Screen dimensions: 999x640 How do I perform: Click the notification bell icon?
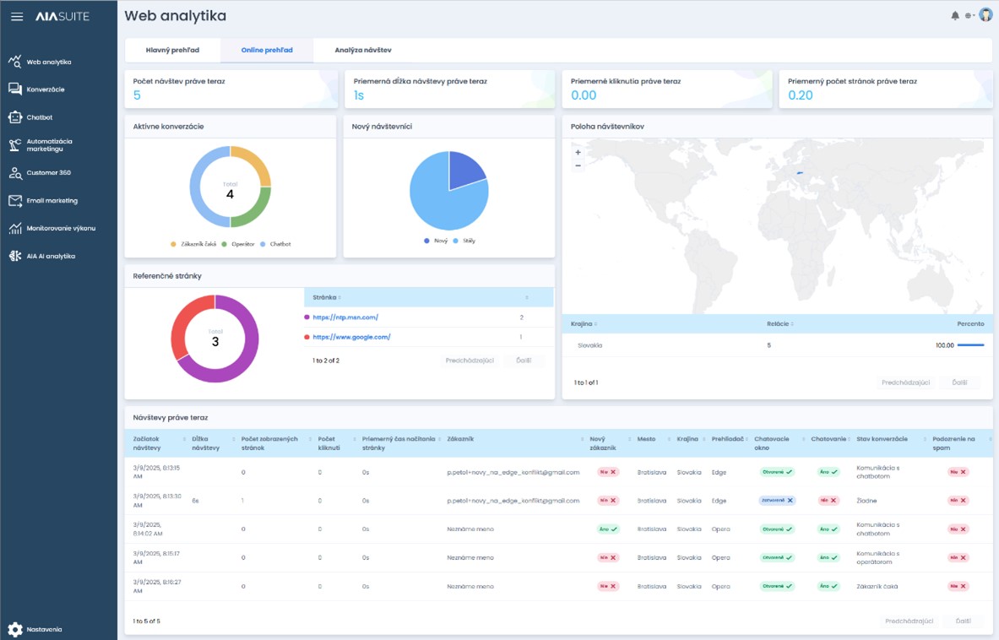tap(955, 16)
